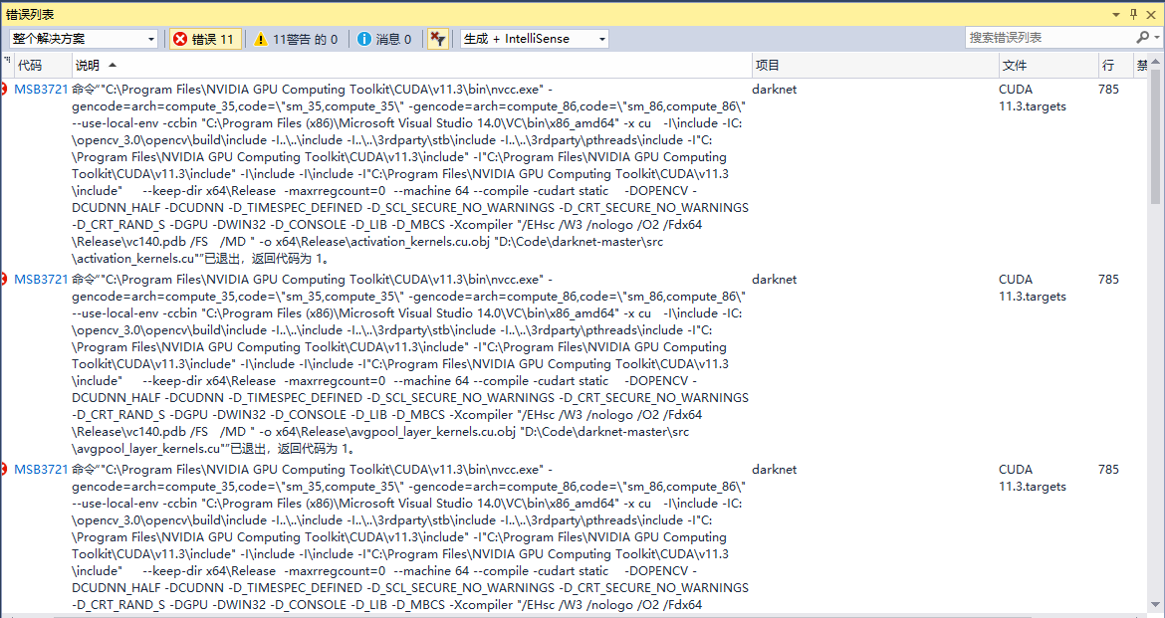Toggle the 错误 11 errors filter
The image size is (1165, 618).
(204, 39)
